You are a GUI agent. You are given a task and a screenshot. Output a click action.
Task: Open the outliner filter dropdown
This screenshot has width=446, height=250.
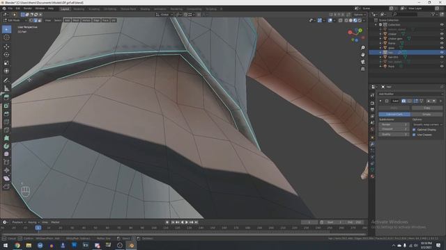coord(434,14)
